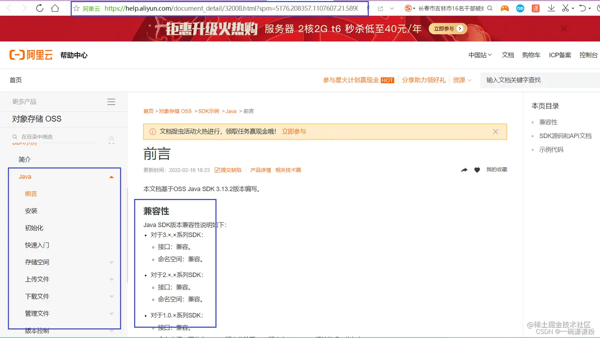Collapse the Java tree node arrow

click(112, 177)
